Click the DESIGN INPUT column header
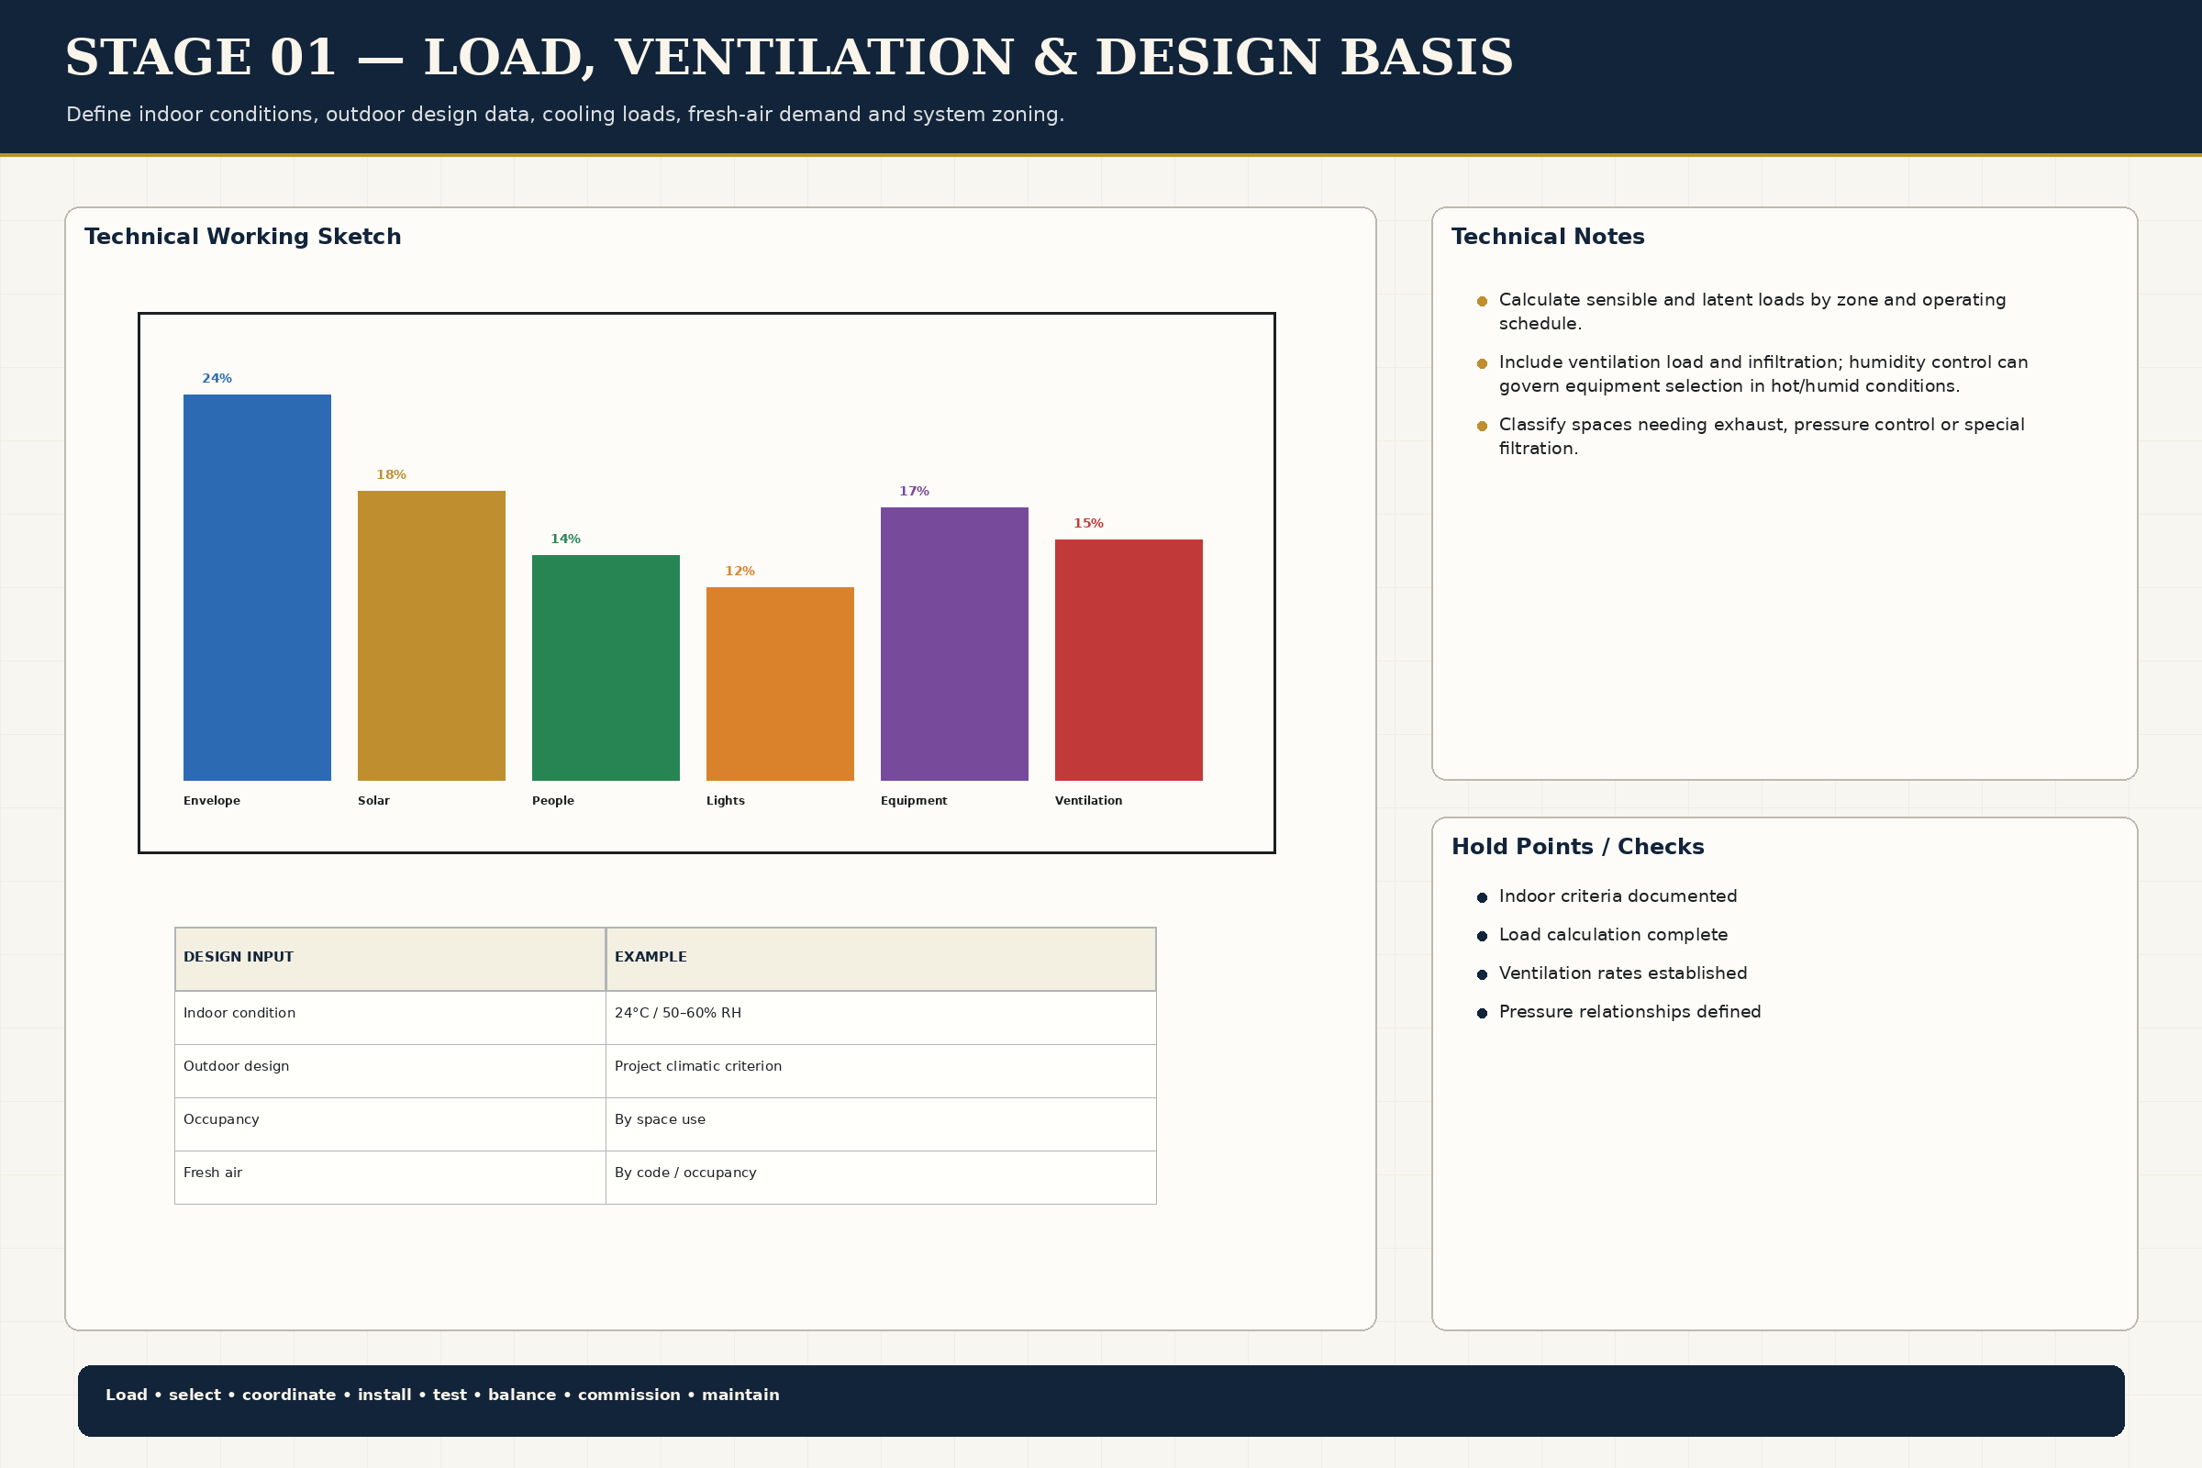Image resolution: width=2202 pixels, height=1468 pixels. [x=391, y=959]
